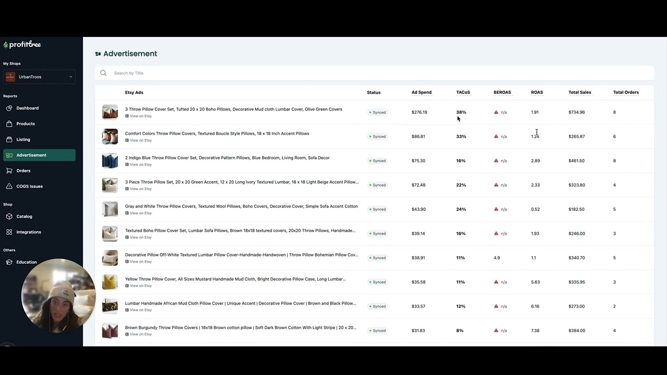667x375 pixels.
Task: Open thumbnail of Comfort Colors Throw Pillow Covers
Action: tap(110, 136)
